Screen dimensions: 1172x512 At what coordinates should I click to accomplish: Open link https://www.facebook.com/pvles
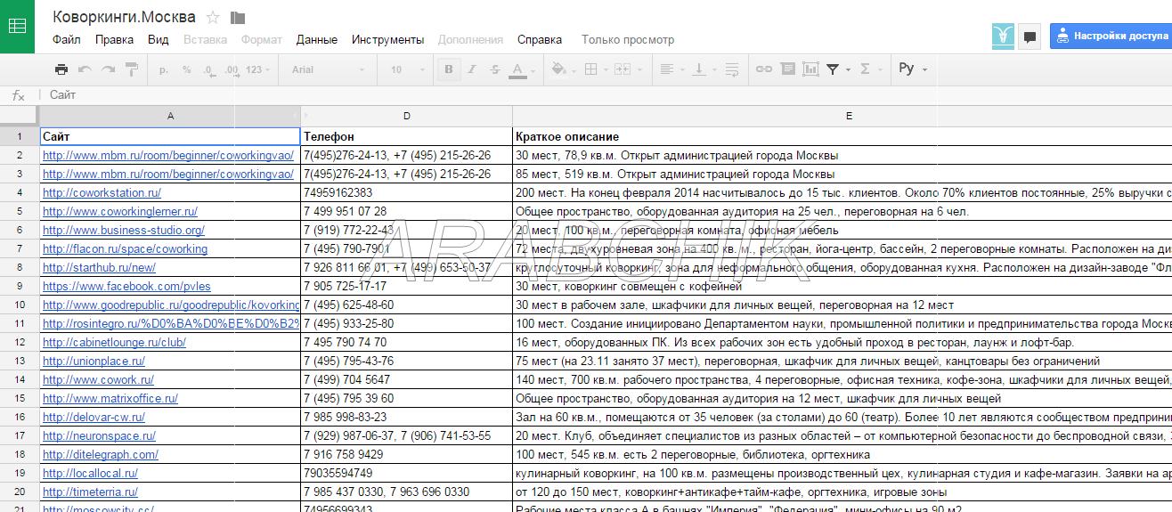pyautogui.click(x=126, y=286)
